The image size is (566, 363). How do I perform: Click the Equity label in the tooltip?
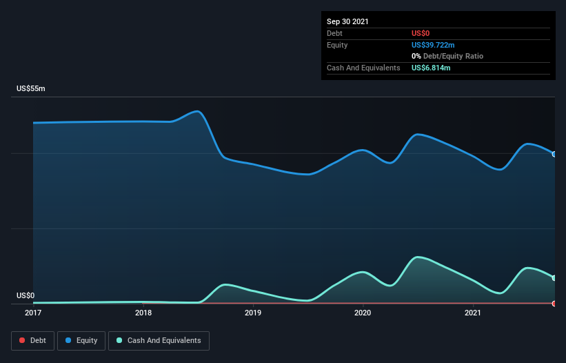337,45
